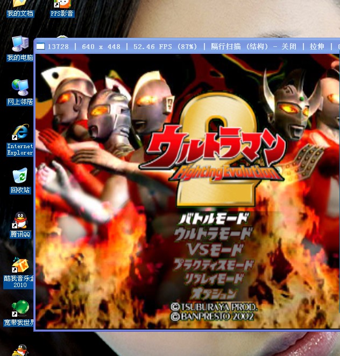
Task: Launch the PPS影音 desktop shortcut
Action: click(x=62, y=9)
